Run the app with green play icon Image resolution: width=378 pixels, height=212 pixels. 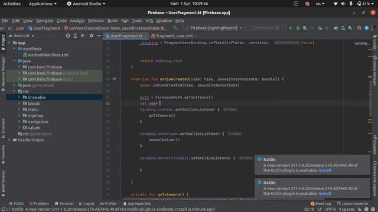(x=291, y=28)
